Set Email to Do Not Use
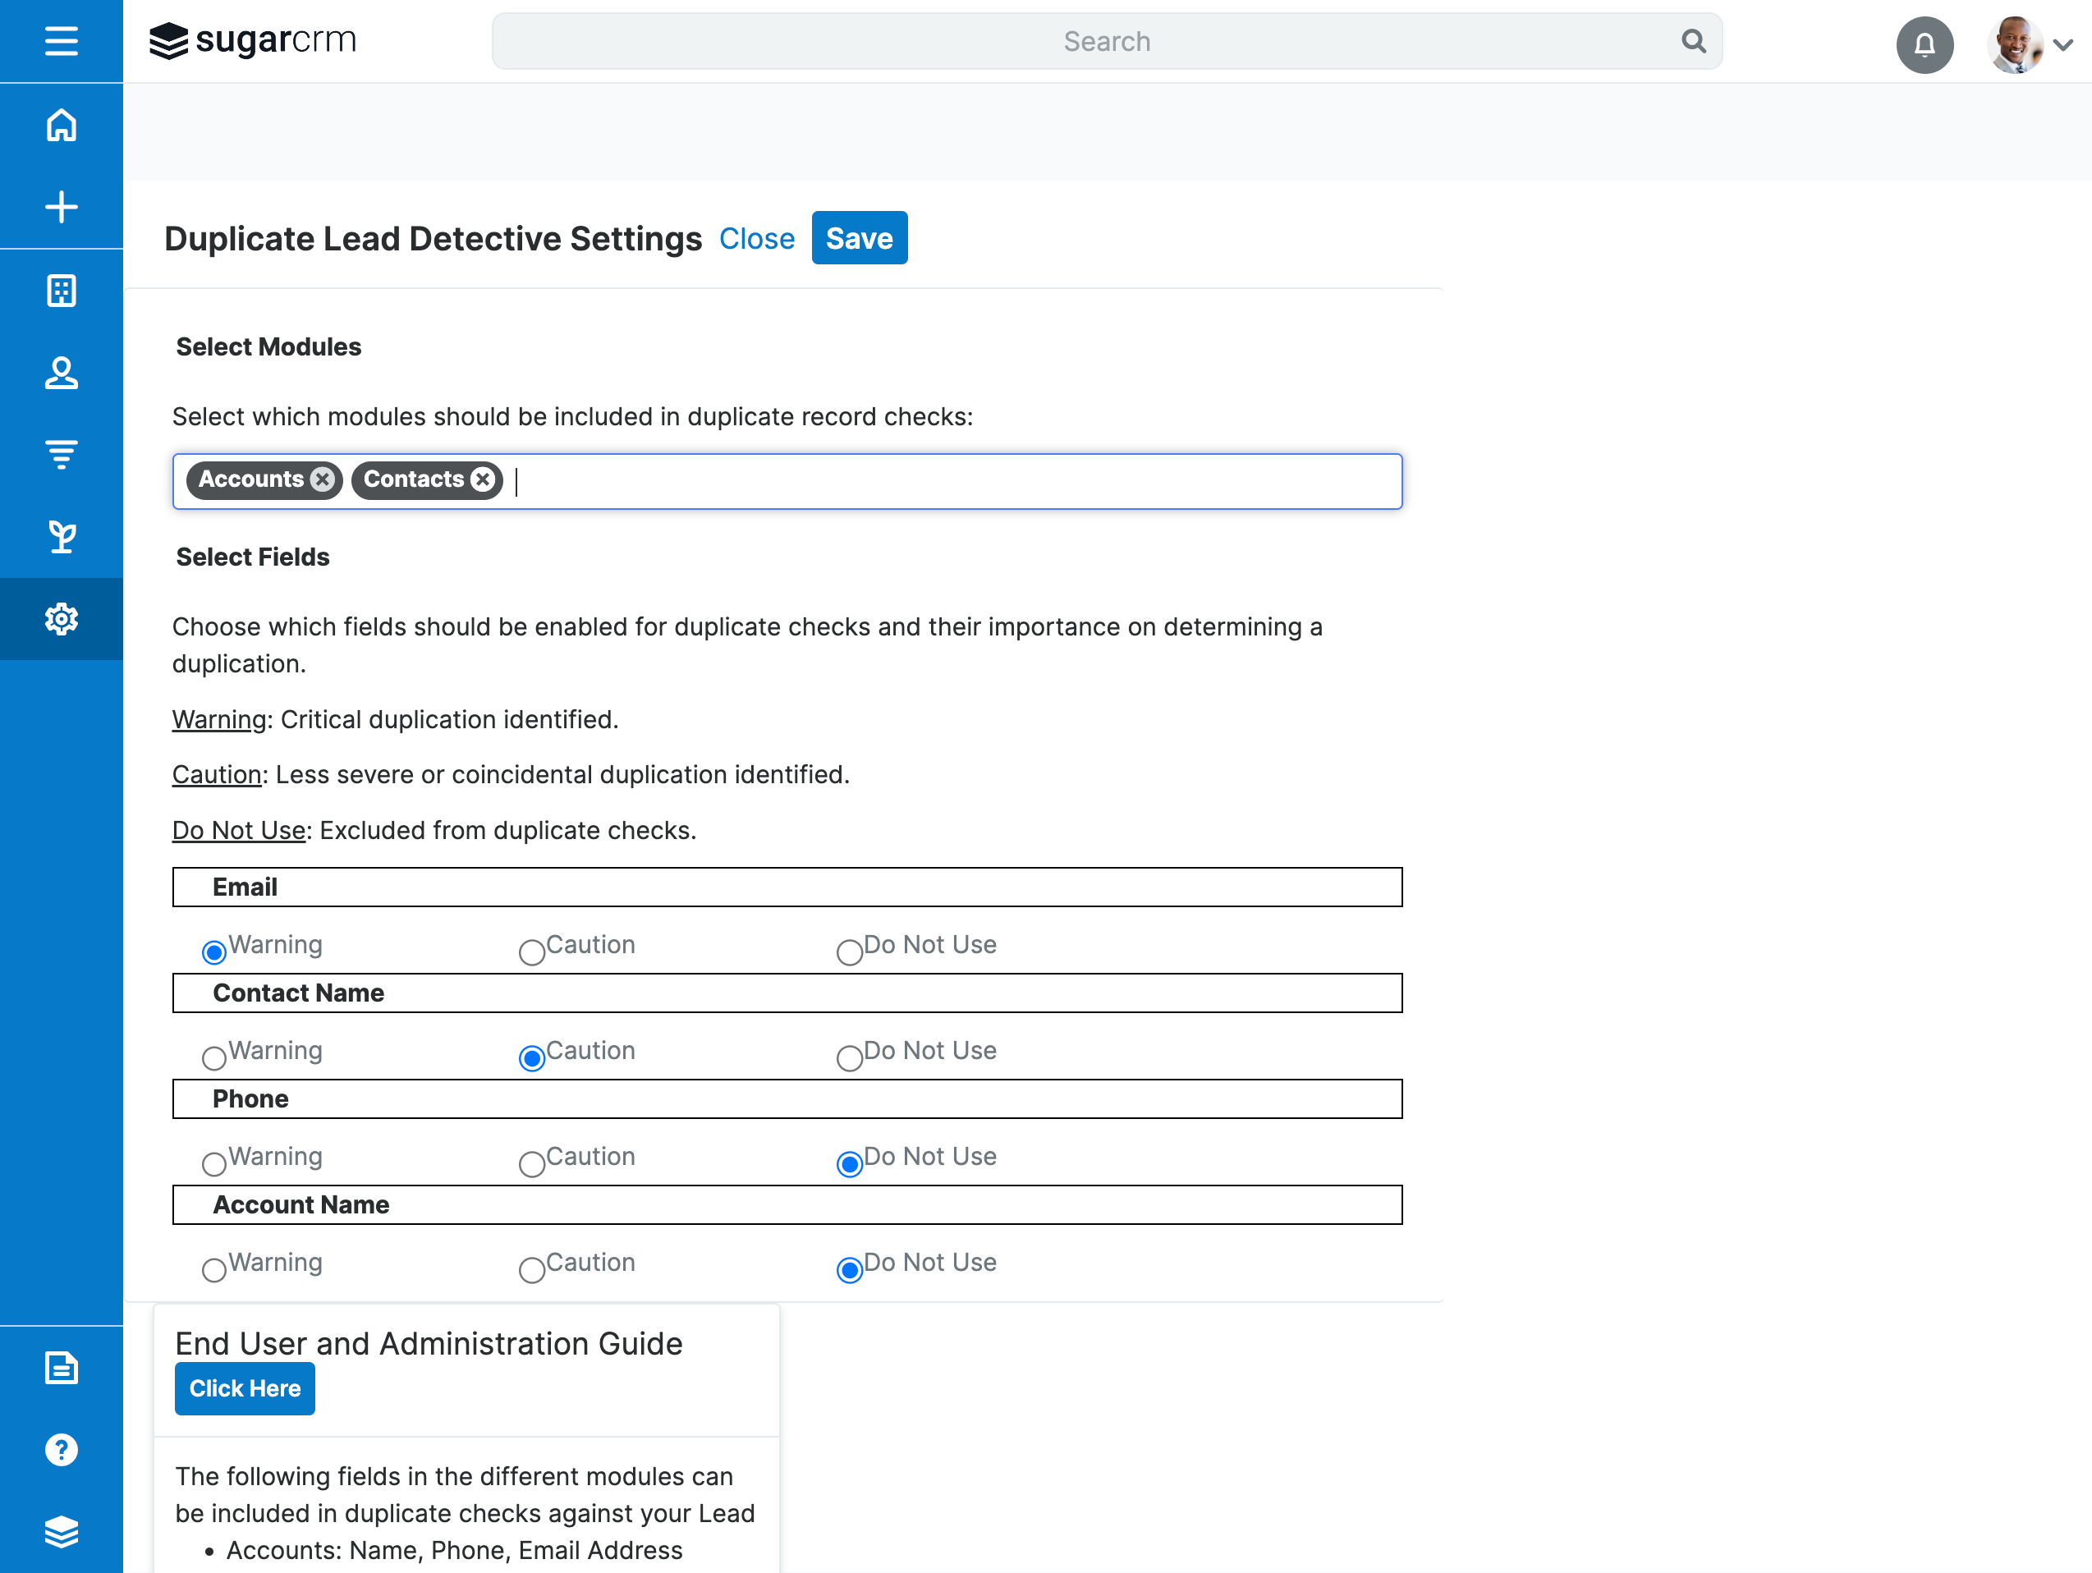Screen dimensions: 2092x1573 click(x=851, y=952)
